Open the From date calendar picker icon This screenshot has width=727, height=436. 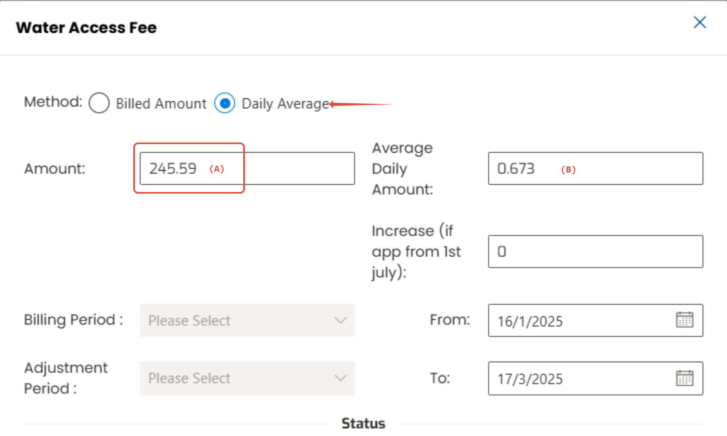(x=684, y=320)
